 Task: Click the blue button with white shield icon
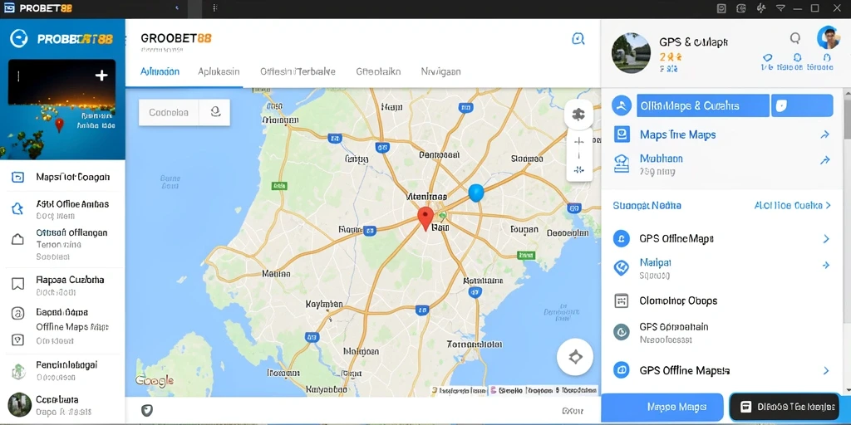[803, 105]
